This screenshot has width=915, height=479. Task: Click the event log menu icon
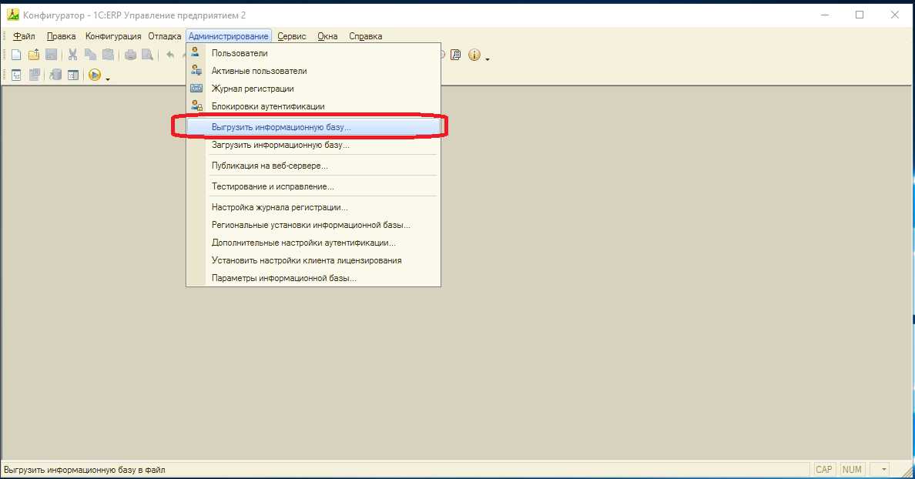click(196, 89)
